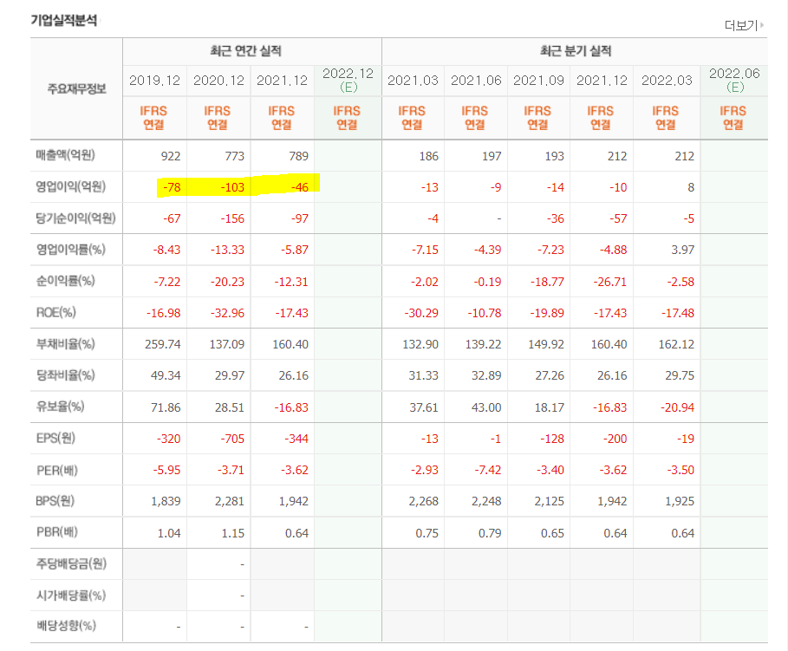Click the 1.15 PBR value
788x651 pixels.
click(x=233, y=533)
